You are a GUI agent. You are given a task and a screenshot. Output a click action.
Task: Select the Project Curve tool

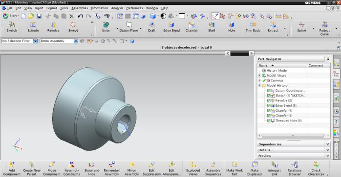324,29
